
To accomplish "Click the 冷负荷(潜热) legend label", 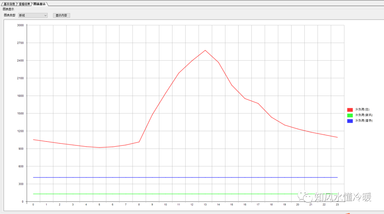I will click(x=364, y=121).
